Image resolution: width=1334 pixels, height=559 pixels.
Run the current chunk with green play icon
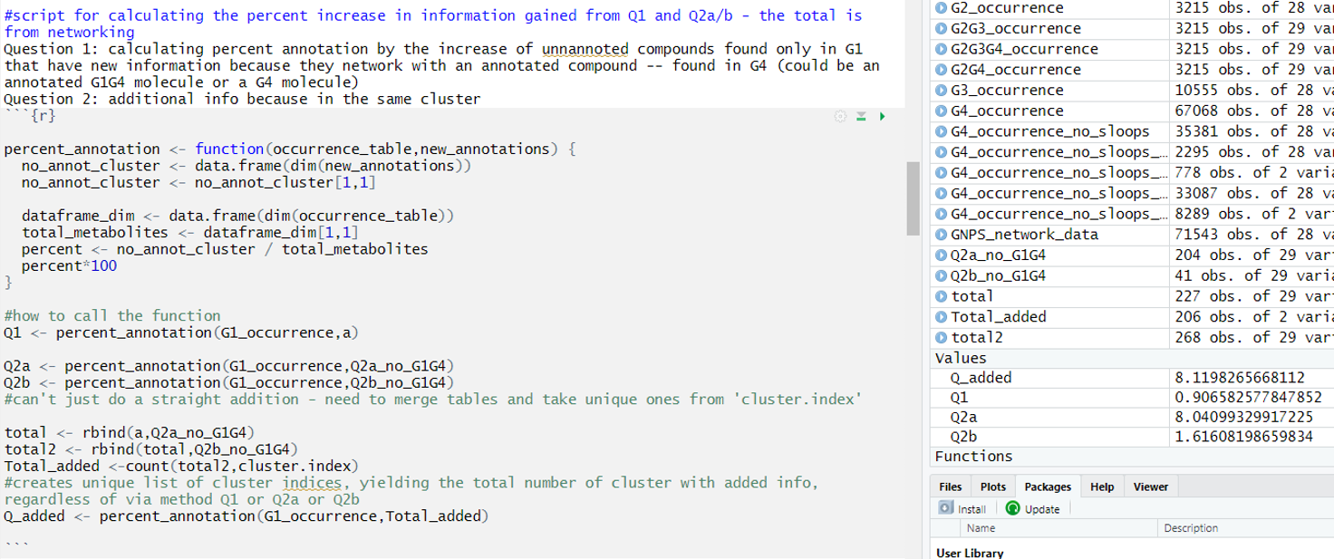(x=883, y=116)
